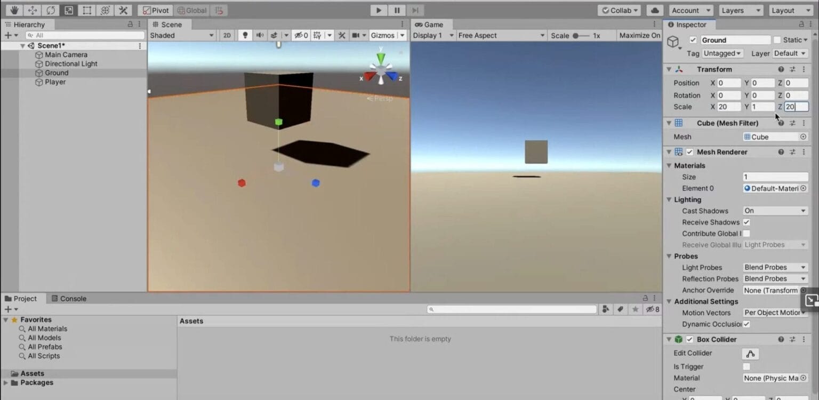Click the Edit Collider button in Box Collider
Screen dimensions: 819x400
[750, 354]
